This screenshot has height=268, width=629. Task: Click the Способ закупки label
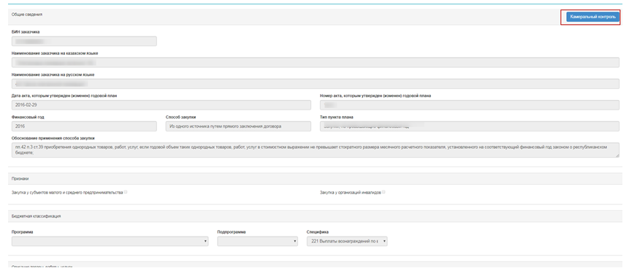tap(180, 117)
